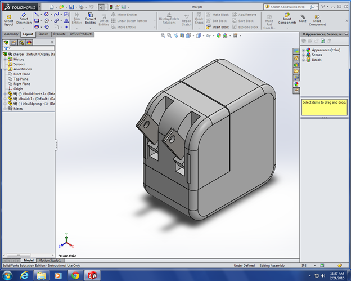Click the Create layout tool
Screen dimensions: 351x281
click(x=9, y=20)
